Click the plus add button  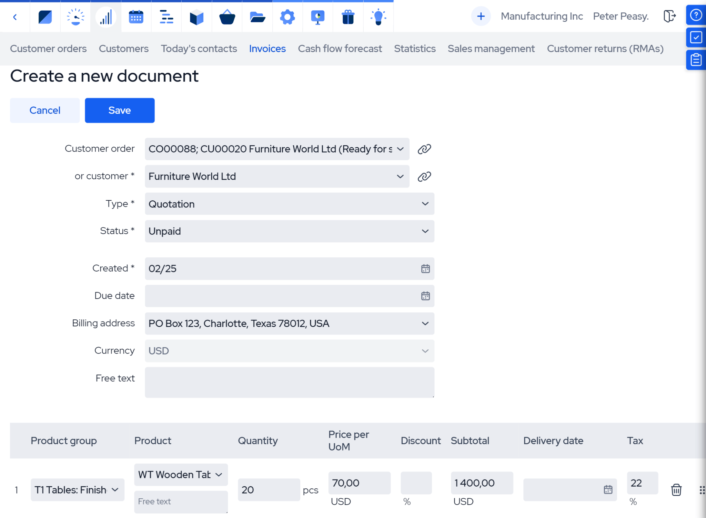pyautogui.click(x=481, y=16)
